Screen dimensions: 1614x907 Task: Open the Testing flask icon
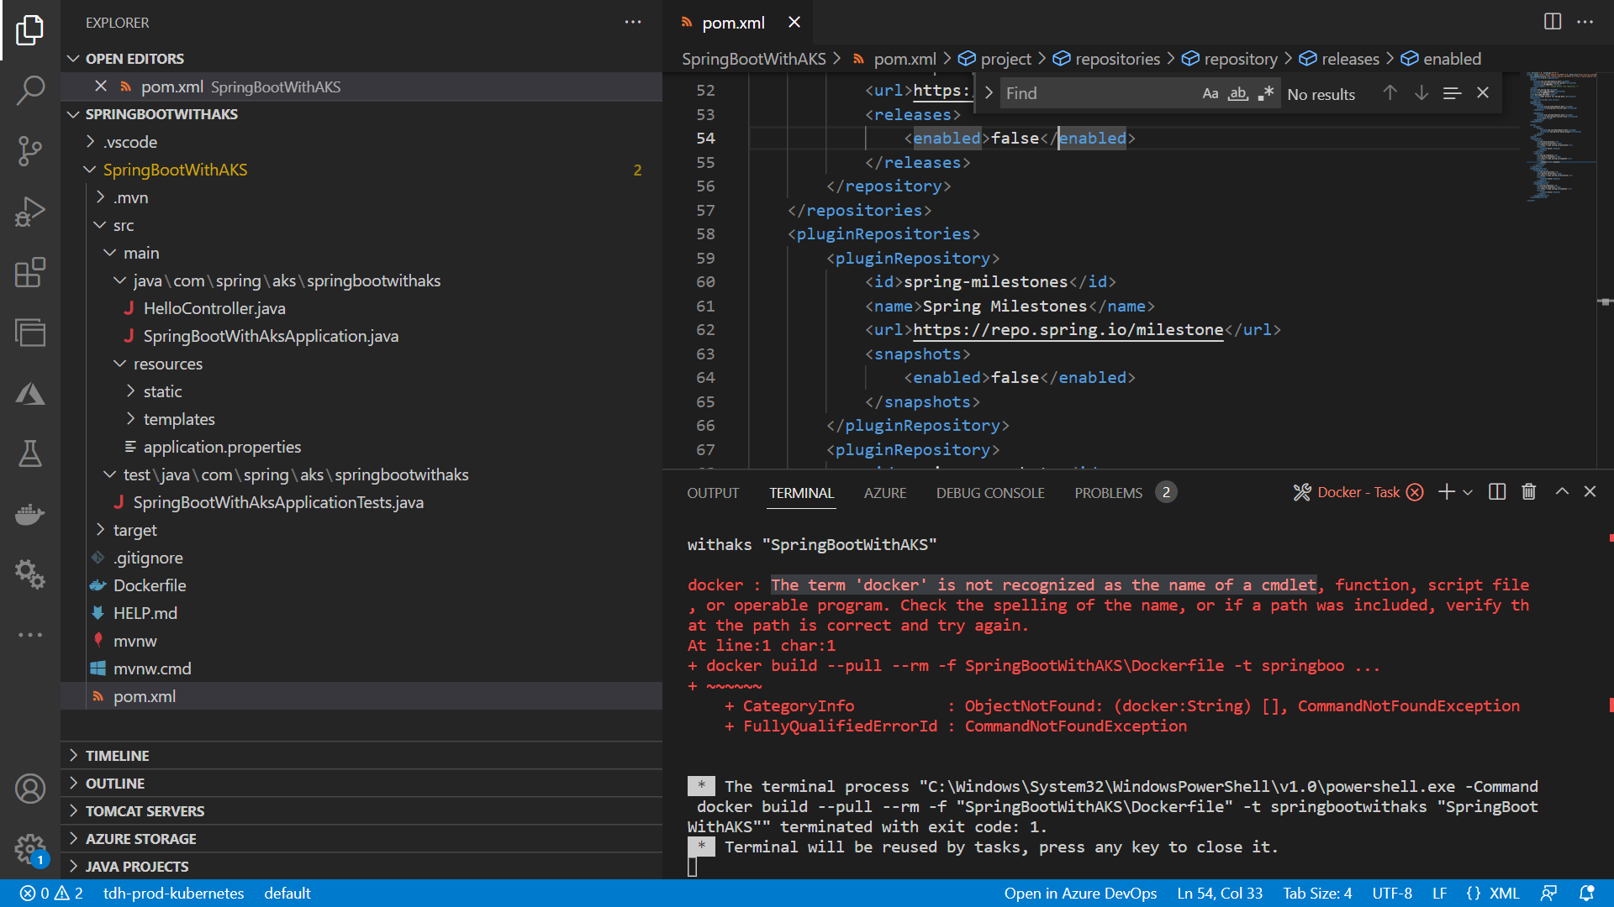[30, 454]
